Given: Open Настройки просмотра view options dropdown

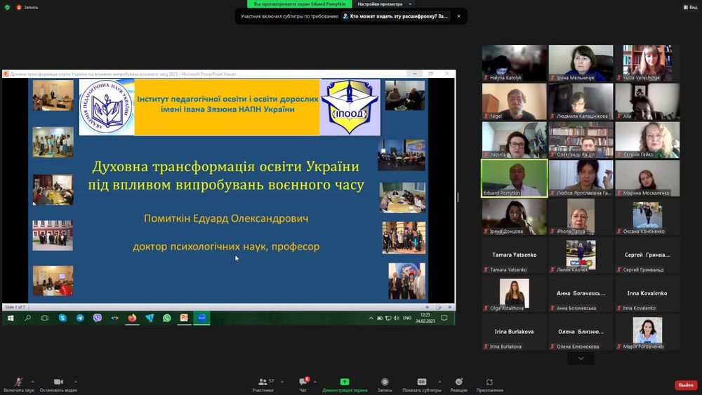Looking at the screenshot, I should (384, 4).
